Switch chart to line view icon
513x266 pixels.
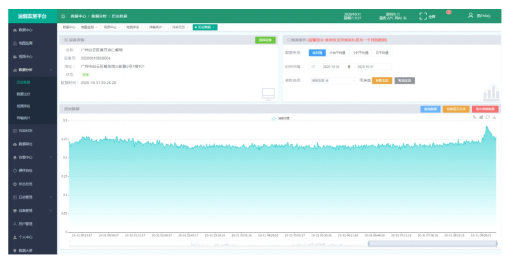pyautogui.click(x=474, y=117)
